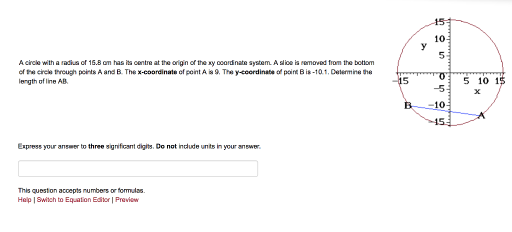Click the 5 tick on positive x-axis
The height and width of the screenshot is (232, 512).
pos(466,81)
